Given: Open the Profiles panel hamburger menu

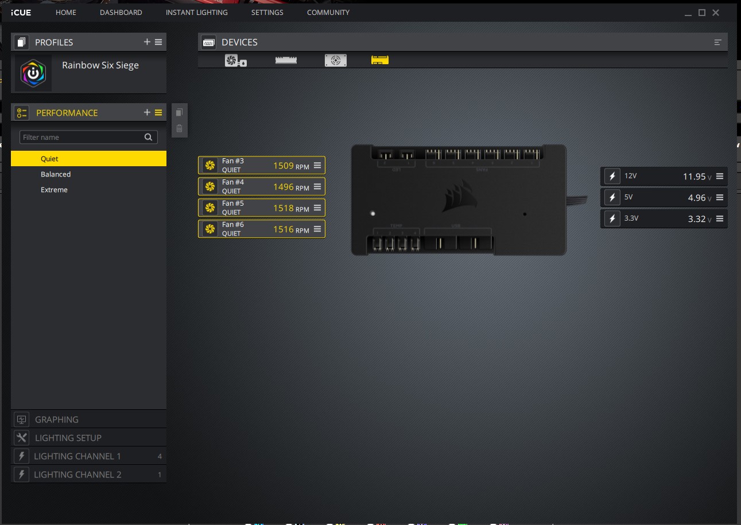Looking at the screenshot, I should (158, 42).
